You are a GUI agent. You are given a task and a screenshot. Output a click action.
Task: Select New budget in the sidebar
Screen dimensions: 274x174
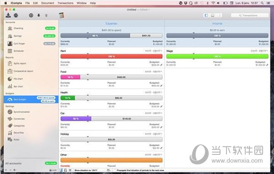(31, 99)
